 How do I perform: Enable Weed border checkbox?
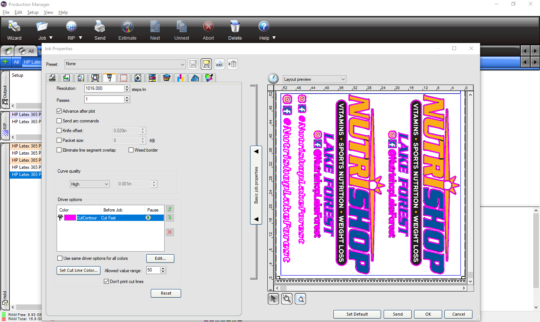tap(131, 150)
